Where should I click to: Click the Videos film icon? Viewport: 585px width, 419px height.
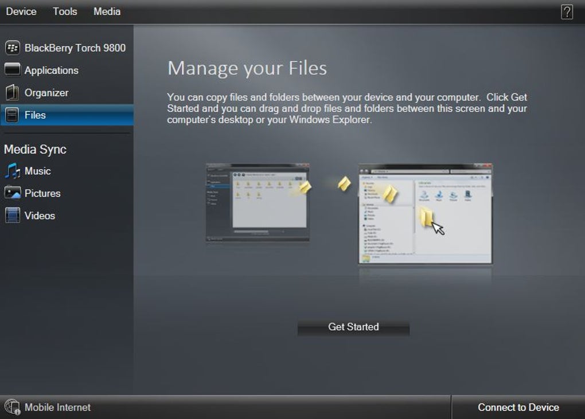point(12,215)
